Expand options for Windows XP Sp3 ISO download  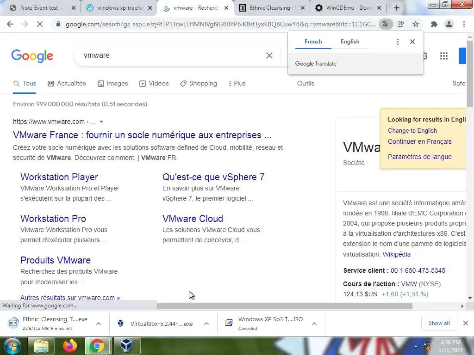tap(314, 324)
